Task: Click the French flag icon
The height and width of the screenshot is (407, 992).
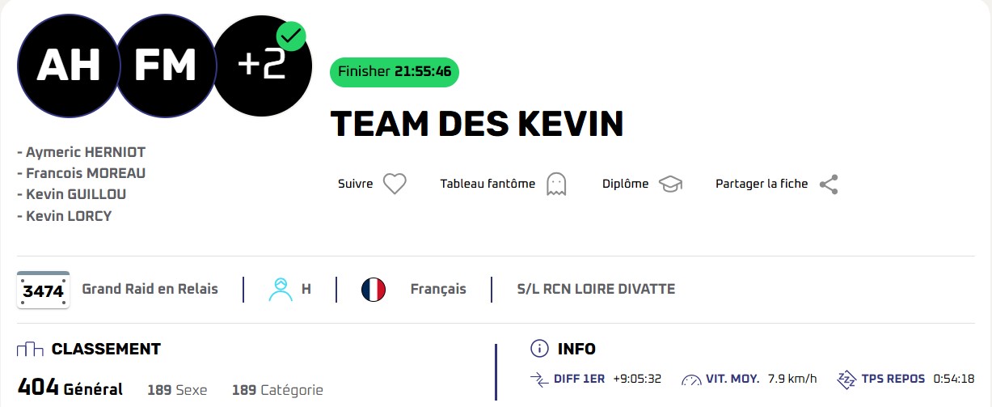Action: point(374,289)
